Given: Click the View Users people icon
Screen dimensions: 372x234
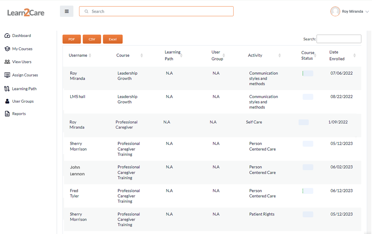Looking at the screenshot, I should pos(7,62).
